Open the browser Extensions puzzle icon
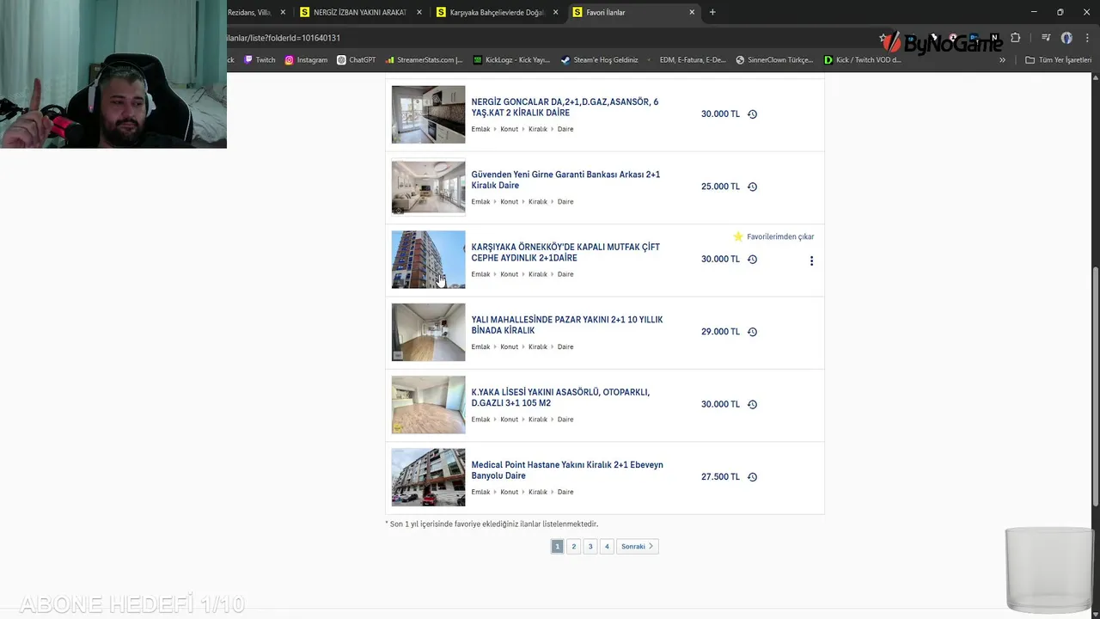 1016,38
